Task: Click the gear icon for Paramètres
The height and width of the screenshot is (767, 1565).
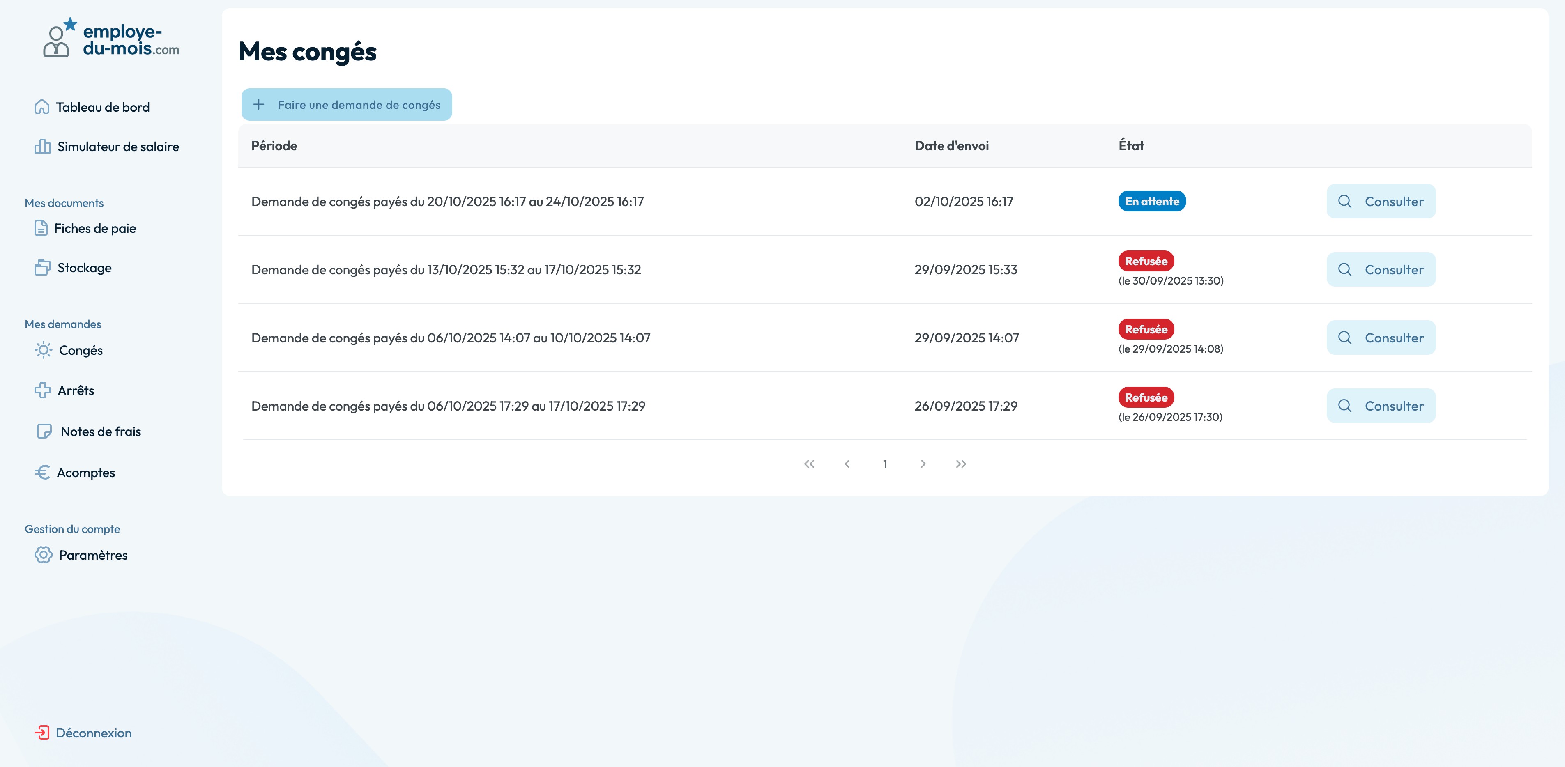Action: tap(43, 554)
